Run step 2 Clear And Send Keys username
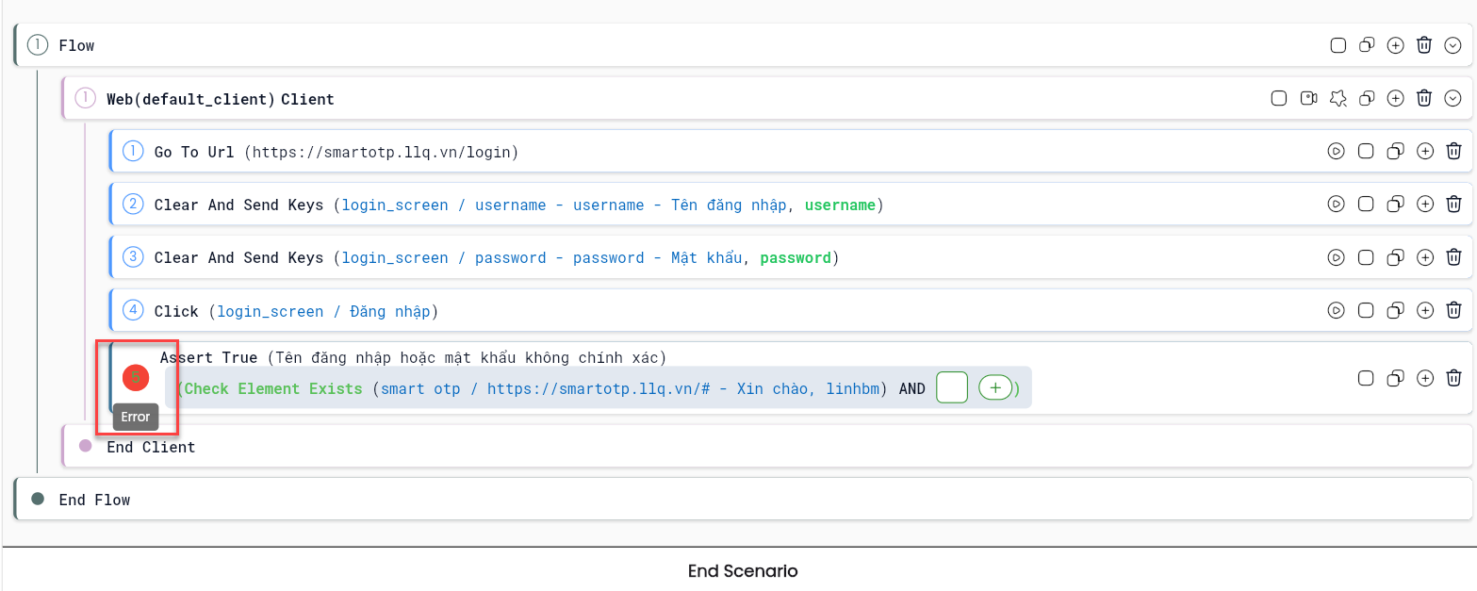The height and width of the screenshot is (591, 1477). (x=1336, y=204)
